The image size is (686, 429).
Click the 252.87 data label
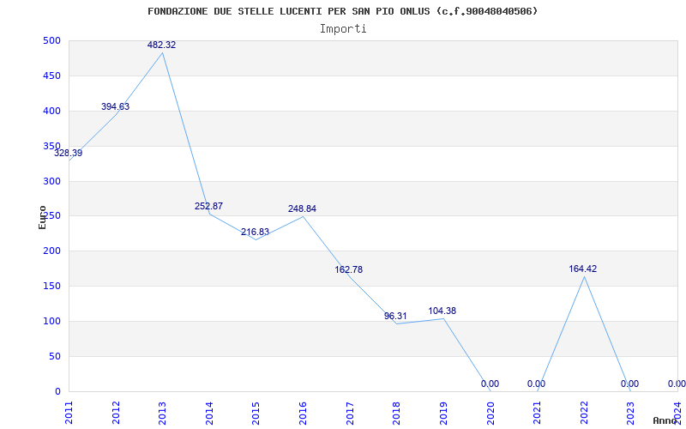[x=208, y=206]
